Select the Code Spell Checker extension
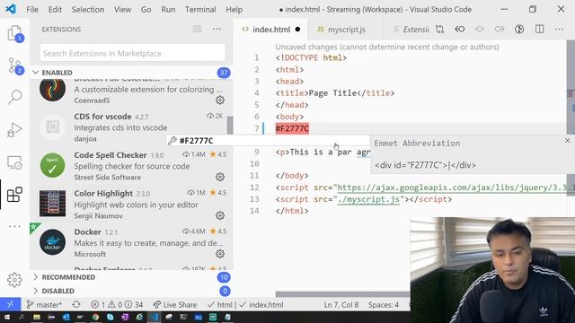This screenshot has height=323, width=575. click(x=130, y=166)
